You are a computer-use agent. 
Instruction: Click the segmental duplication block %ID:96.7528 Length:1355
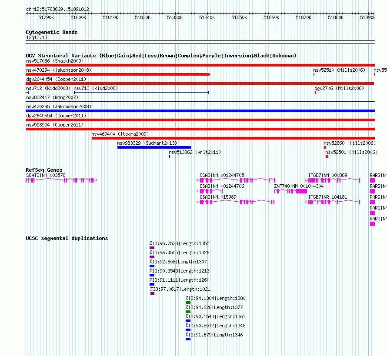[x=152, y=248]
